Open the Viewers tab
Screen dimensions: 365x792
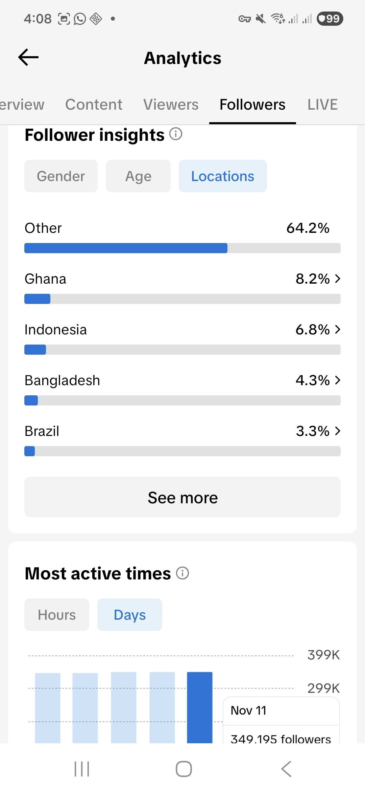tap(171, 105)
